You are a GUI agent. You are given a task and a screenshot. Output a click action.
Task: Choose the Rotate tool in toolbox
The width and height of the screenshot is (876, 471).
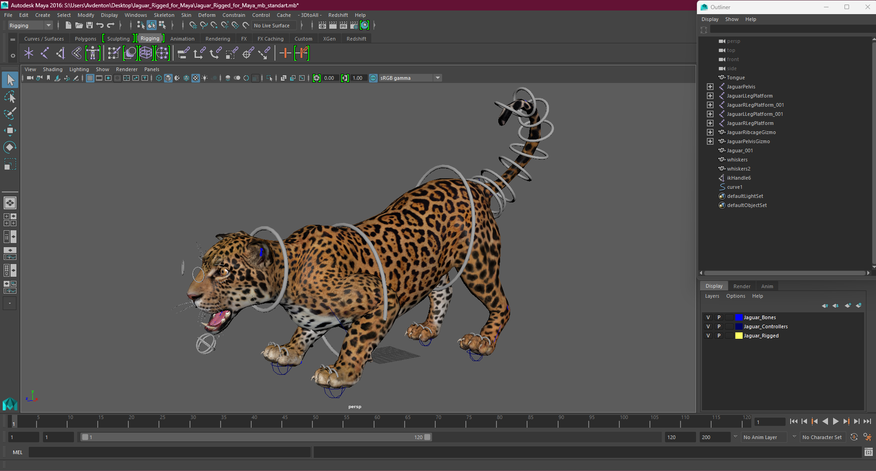tap(10, 147)
